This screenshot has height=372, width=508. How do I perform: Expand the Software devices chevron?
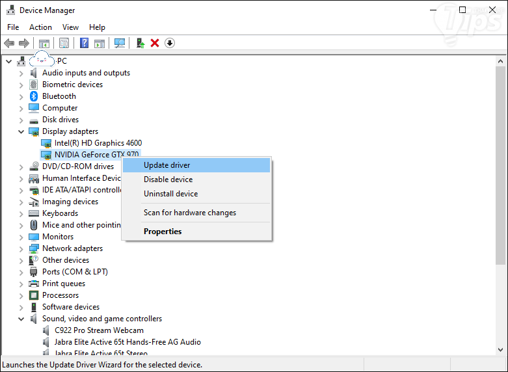pos(21,308)
